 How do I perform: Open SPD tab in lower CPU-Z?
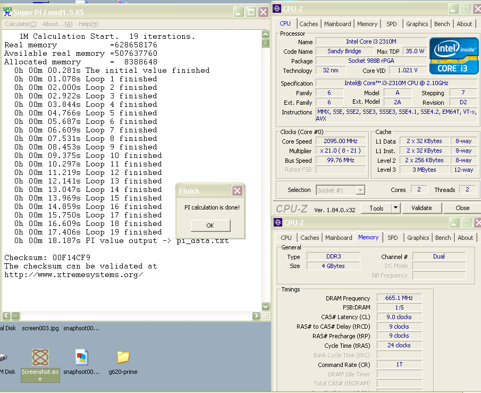(393, 238)
